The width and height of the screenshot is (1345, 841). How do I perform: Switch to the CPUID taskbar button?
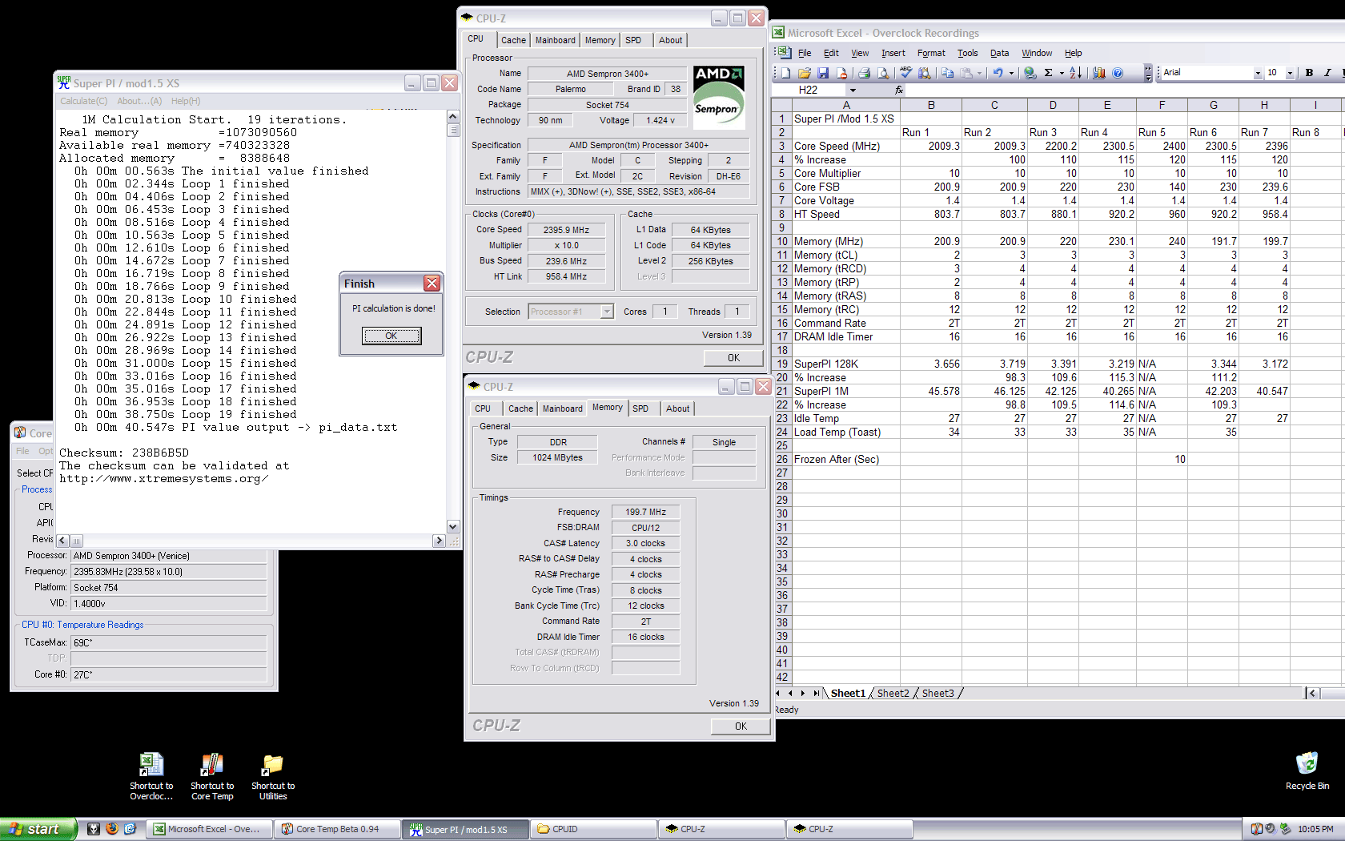(x=592, y=829)
